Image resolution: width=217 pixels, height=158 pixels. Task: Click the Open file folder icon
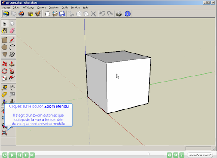tap(55, 14)
